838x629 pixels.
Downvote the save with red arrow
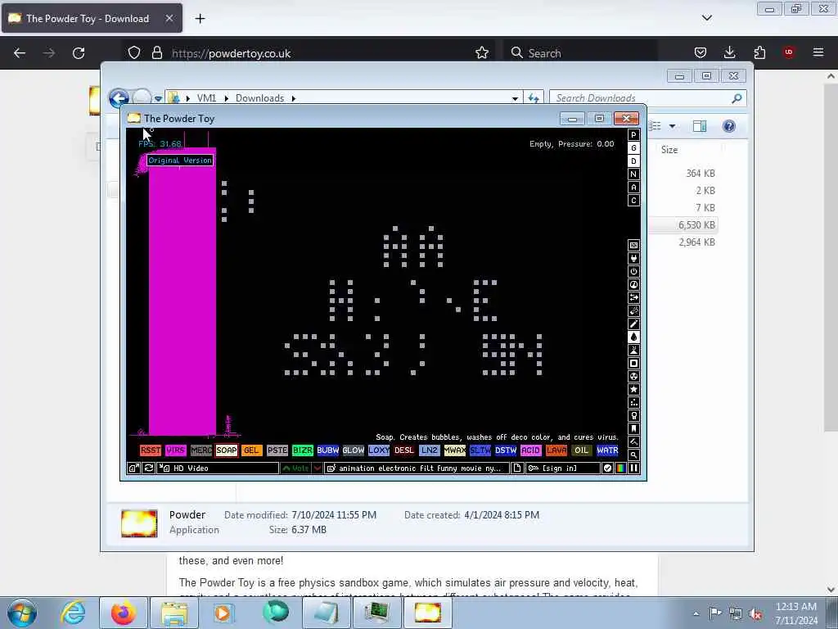point(317,468)
